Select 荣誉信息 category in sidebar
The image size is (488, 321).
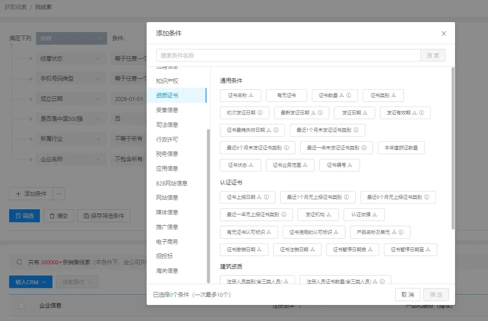(167, 110)
